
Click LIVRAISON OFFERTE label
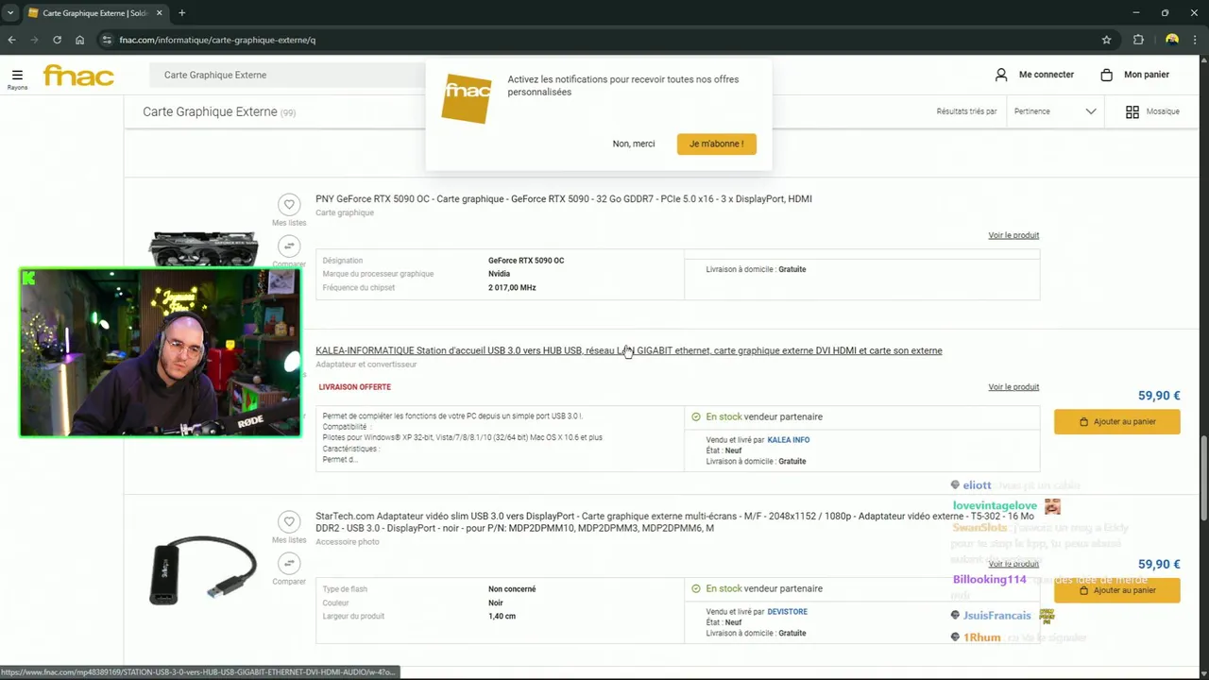tap(354, 387)
